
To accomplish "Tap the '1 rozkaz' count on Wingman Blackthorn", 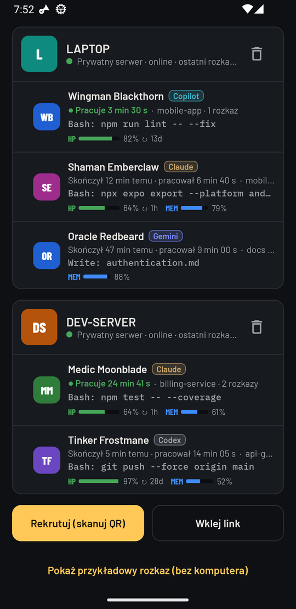I will 223,111.
